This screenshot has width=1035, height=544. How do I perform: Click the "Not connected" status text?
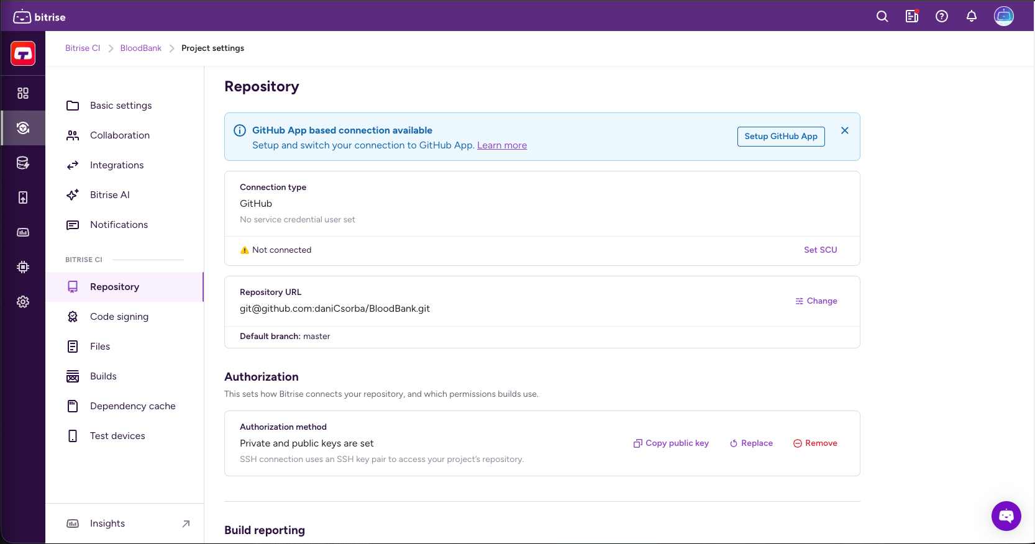click(x=282, y=250)
